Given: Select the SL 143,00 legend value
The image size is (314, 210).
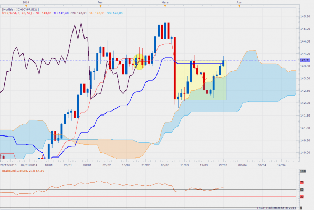Looking at the screenshot, I should tap(44, 13).
